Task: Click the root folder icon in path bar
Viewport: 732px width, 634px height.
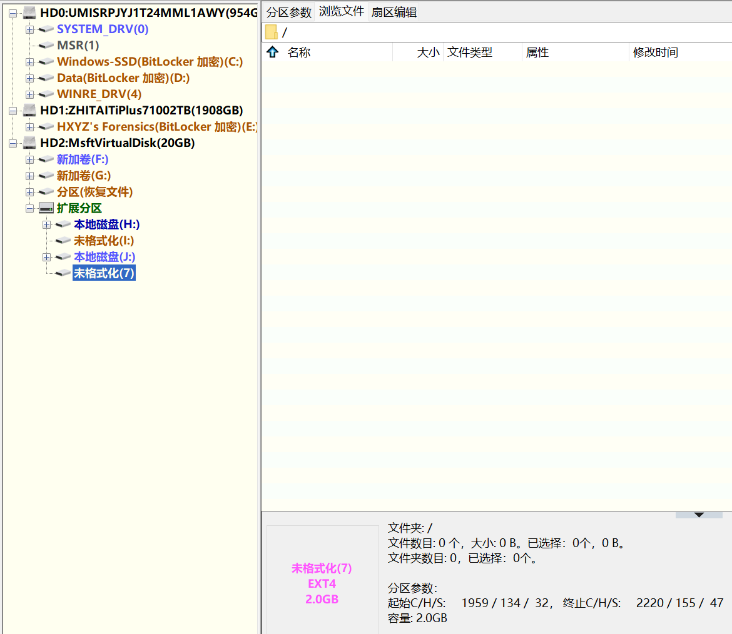Action: [272, 32]
